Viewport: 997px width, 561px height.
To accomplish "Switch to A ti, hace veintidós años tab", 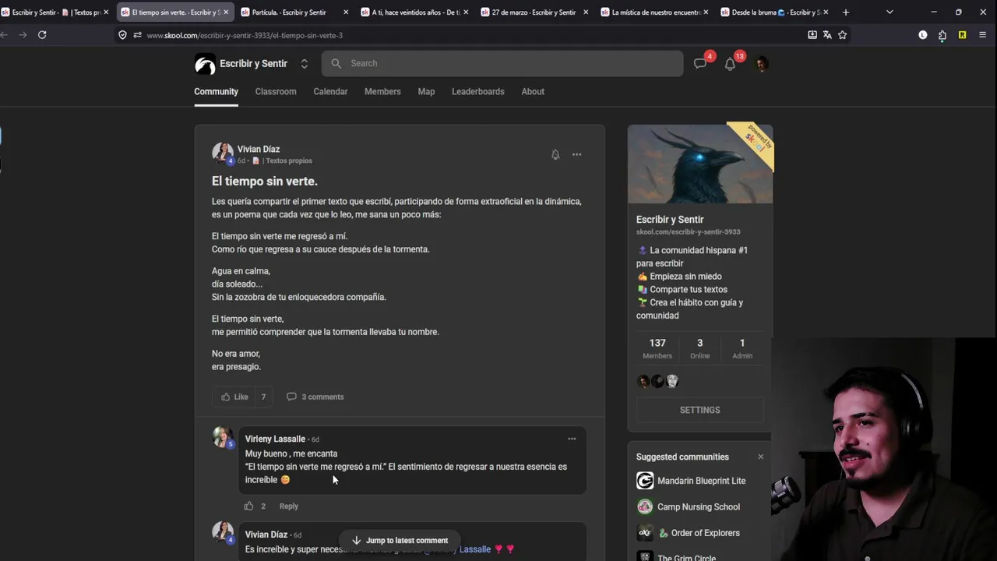I will click(414, 12).
